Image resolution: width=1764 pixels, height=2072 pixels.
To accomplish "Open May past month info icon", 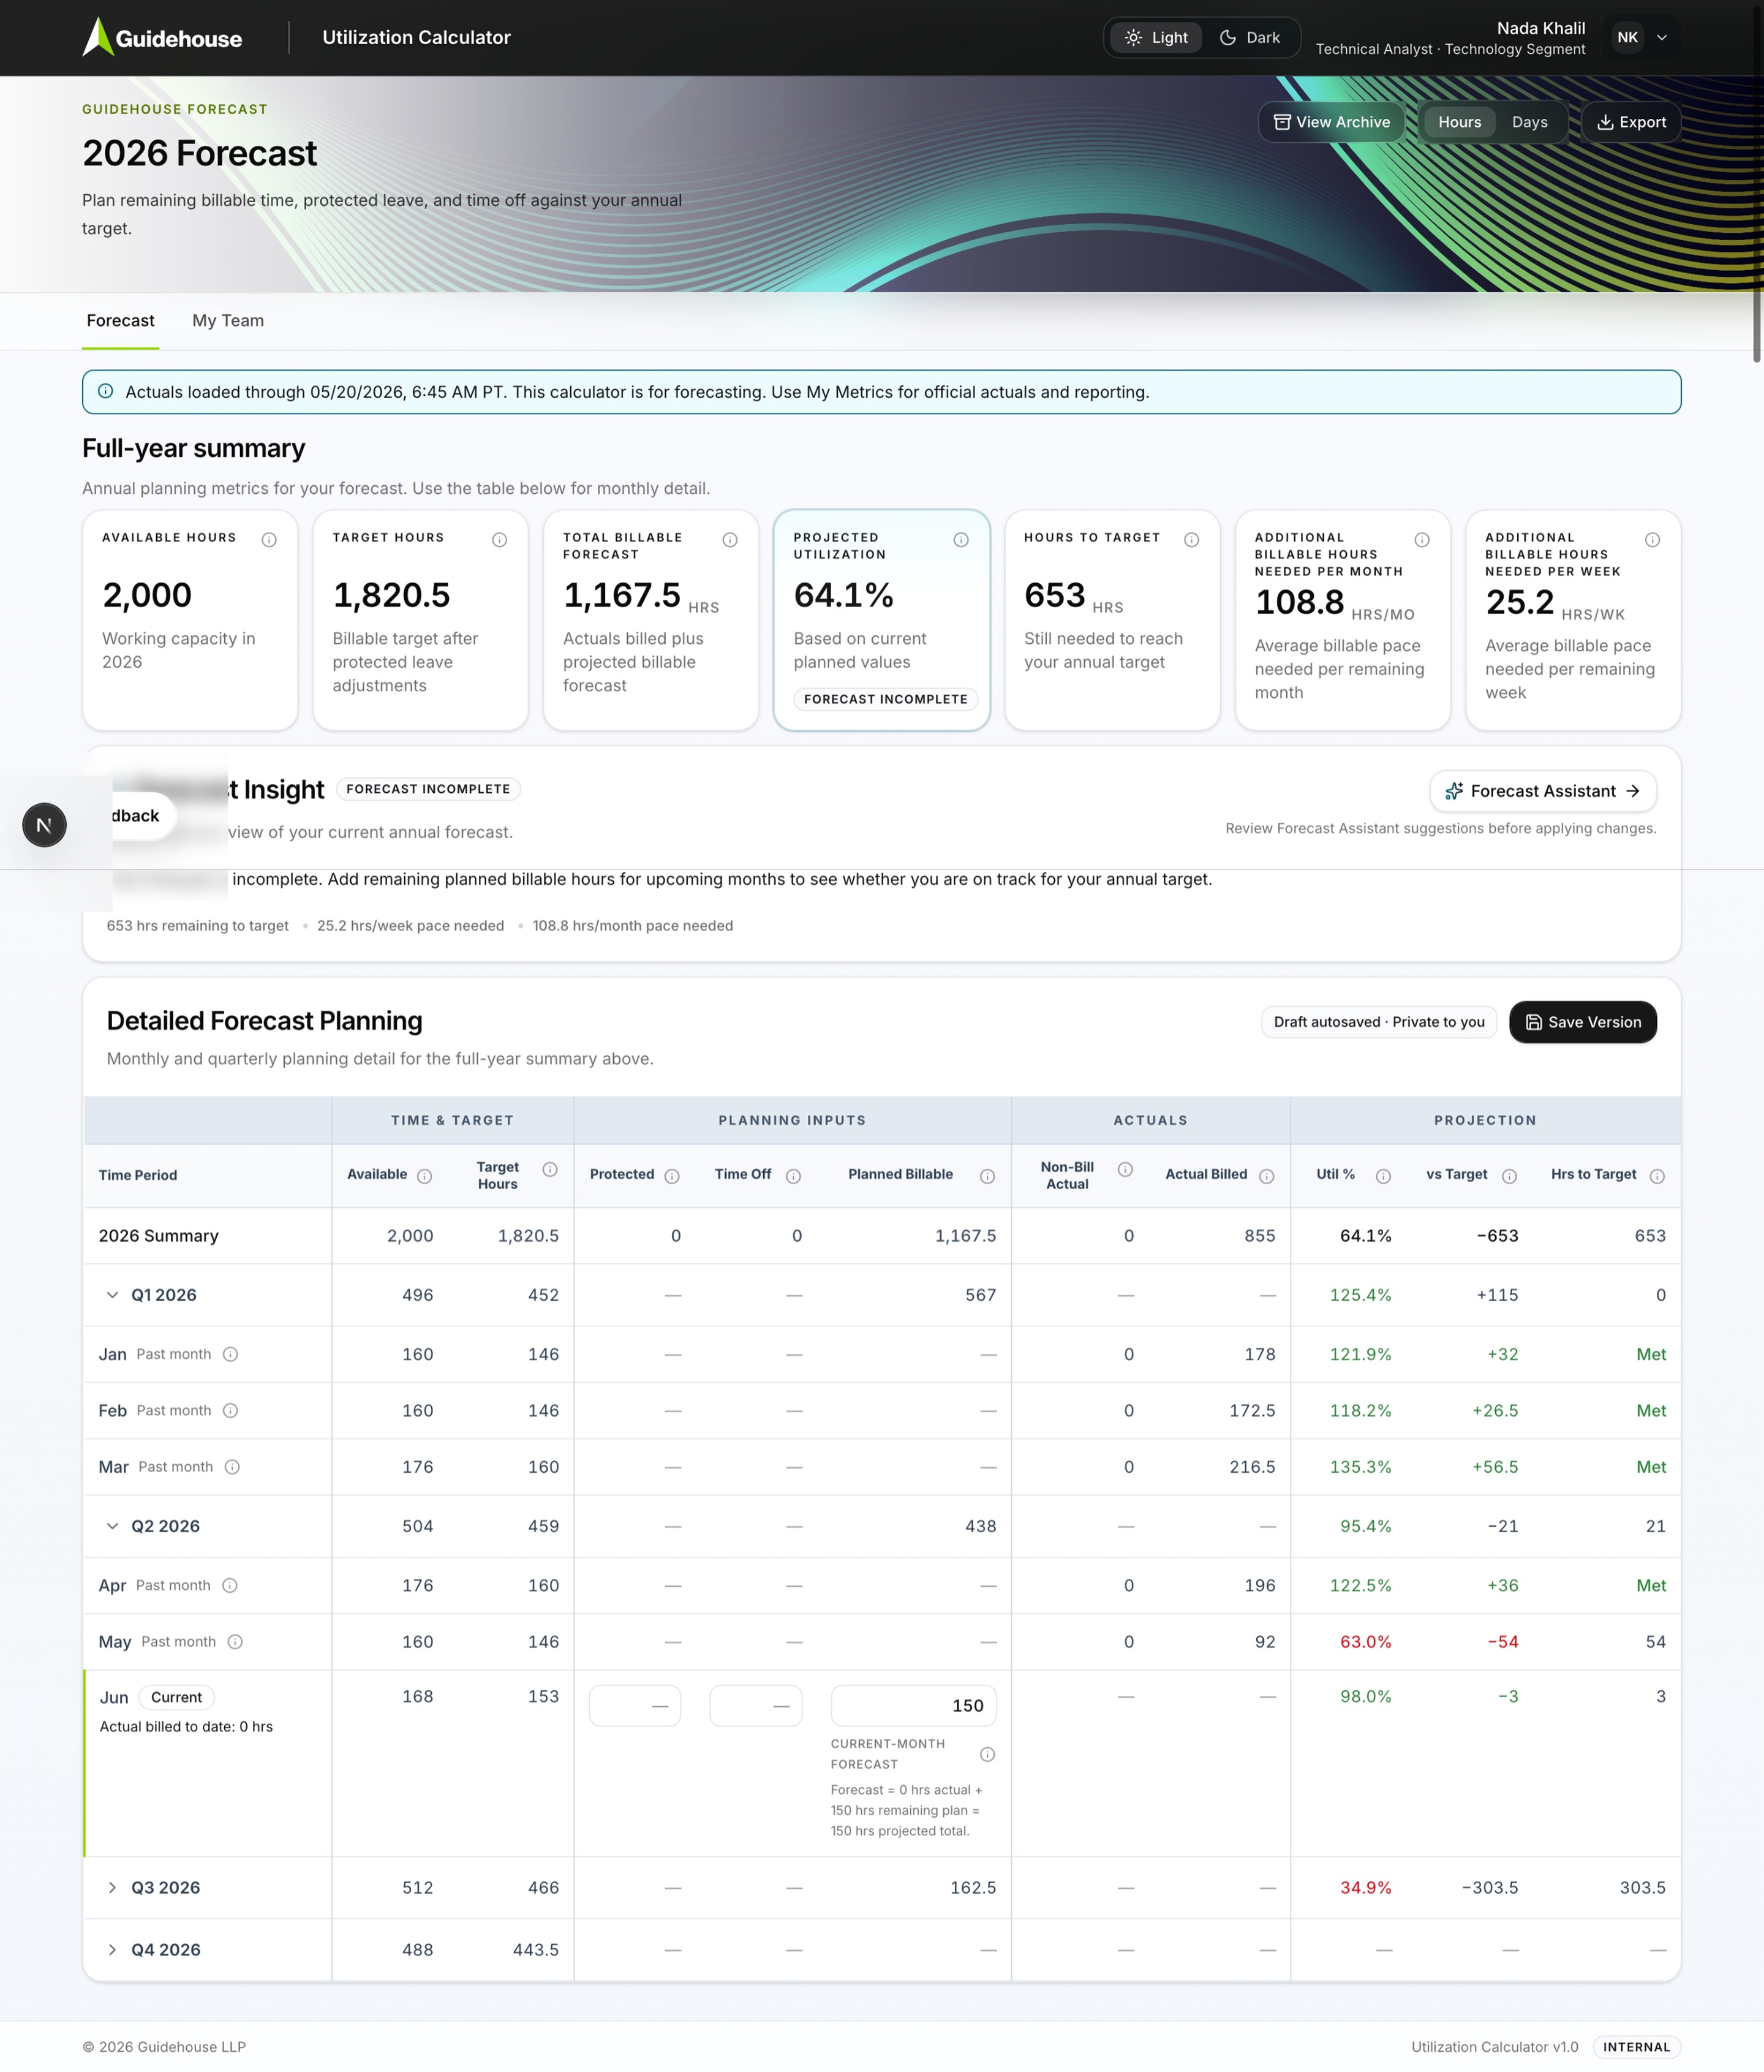I will (x=235, y=1641).
